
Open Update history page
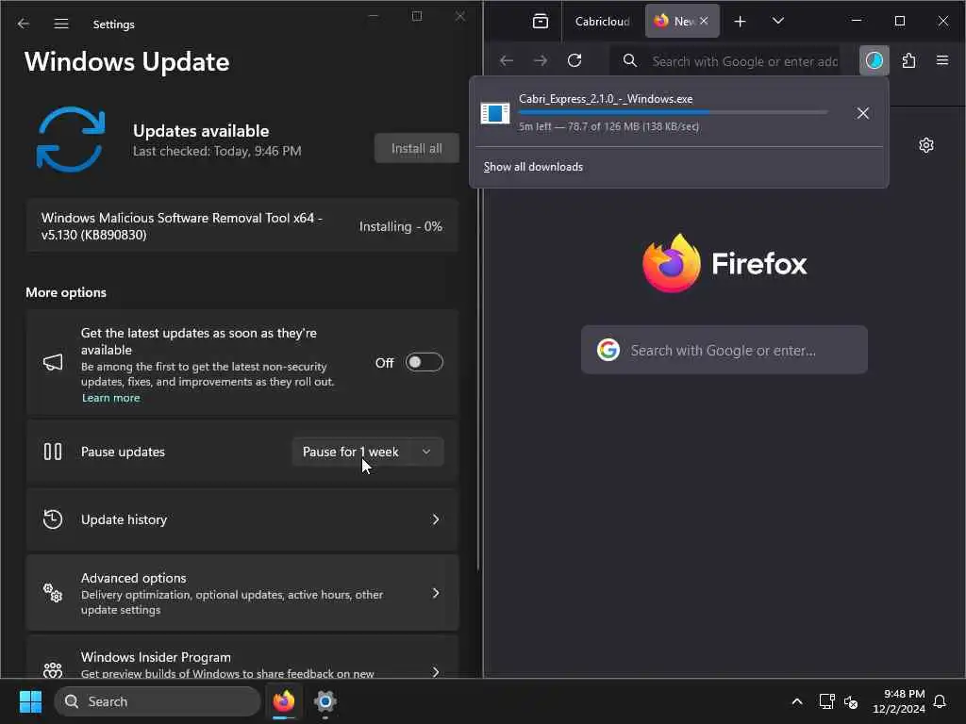tap(242, 519)
